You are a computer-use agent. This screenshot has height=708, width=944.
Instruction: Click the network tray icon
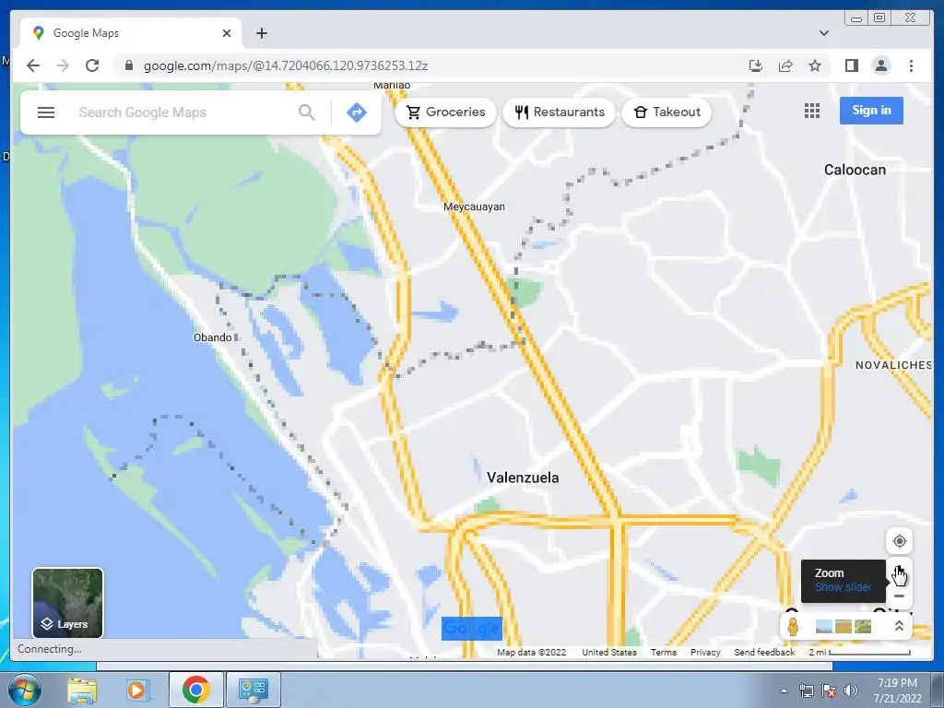pyautogui.click(x=806, y=690)
